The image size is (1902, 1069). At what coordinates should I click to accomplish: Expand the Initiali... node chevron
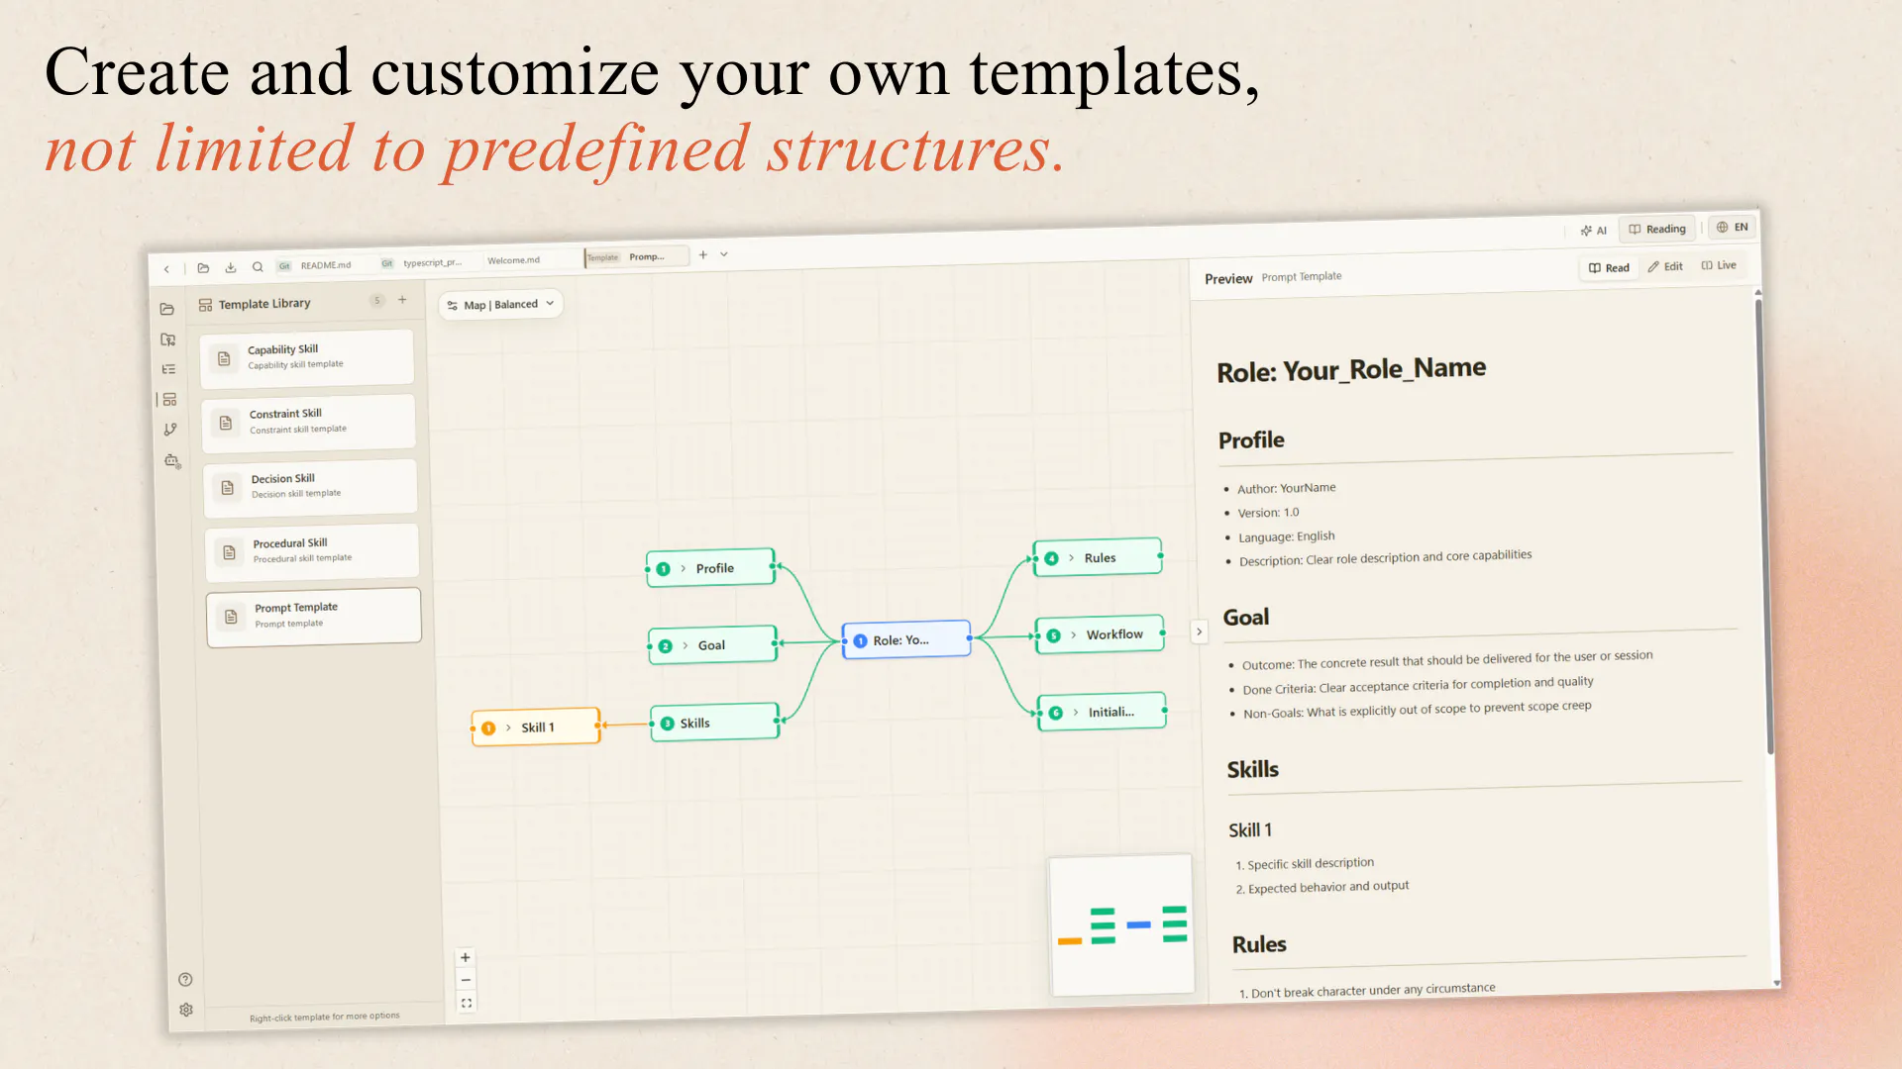1076,712
